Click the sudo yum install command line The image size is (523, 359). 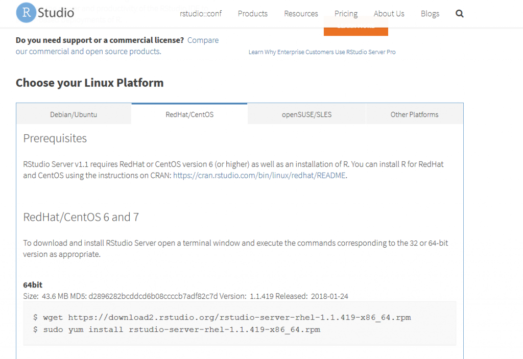(176, 330)
